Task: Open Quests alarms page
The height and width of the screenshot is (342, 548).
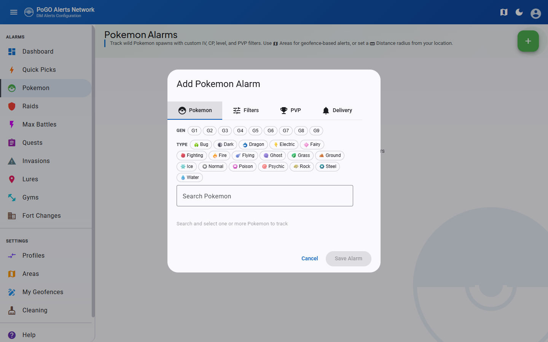Action: point(46,143)
